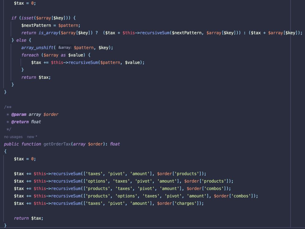This screenshot has height=229, width=305.
Task: Click 'float' in the @return docblock line
Action: (x=36, y=122)
